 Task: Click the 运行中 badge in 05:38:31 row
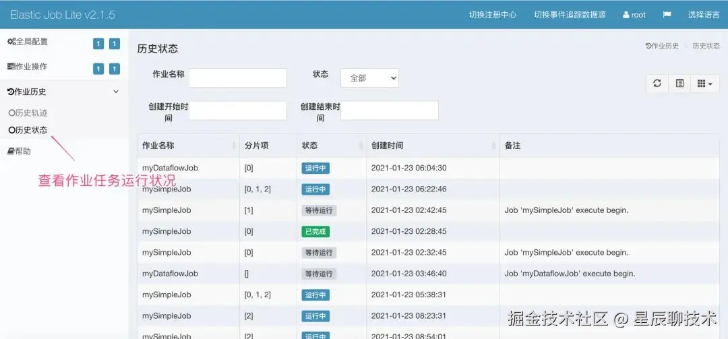[315, 295]
